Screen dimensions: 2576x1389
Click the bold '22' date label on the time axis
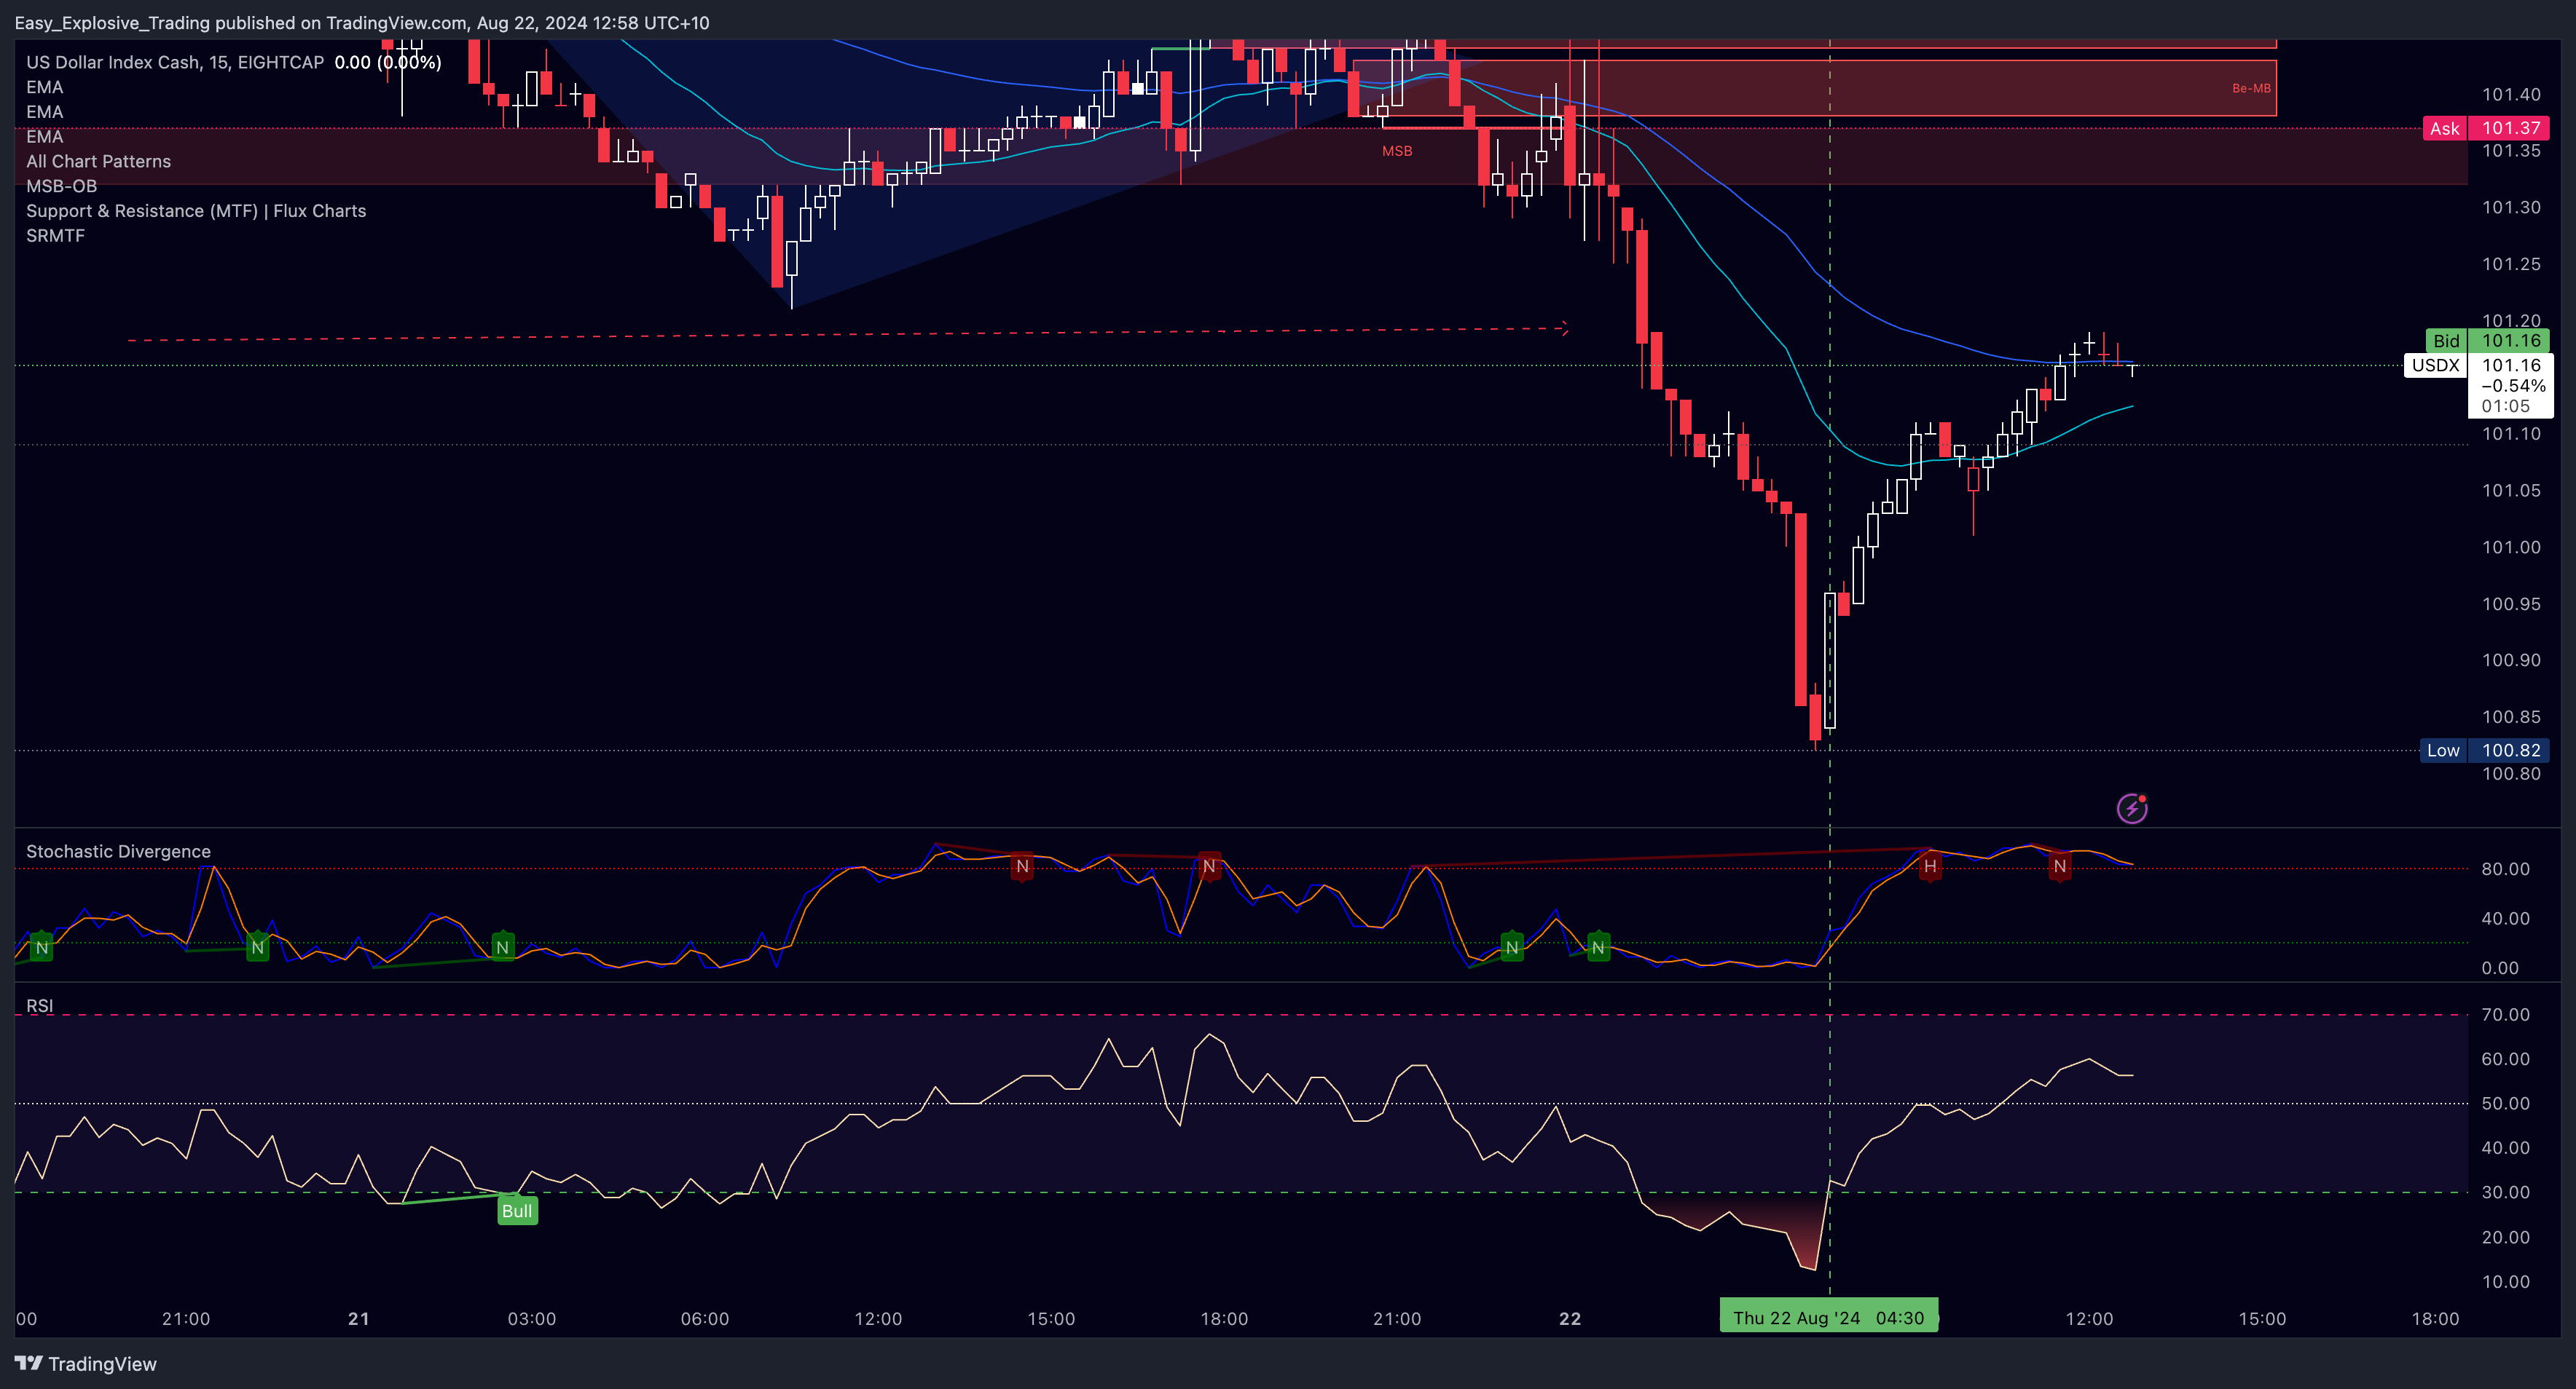click(1570, 1319)
